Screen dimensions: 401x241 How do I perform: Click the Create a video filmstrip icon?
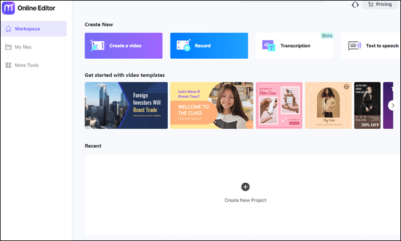point(97,45)
